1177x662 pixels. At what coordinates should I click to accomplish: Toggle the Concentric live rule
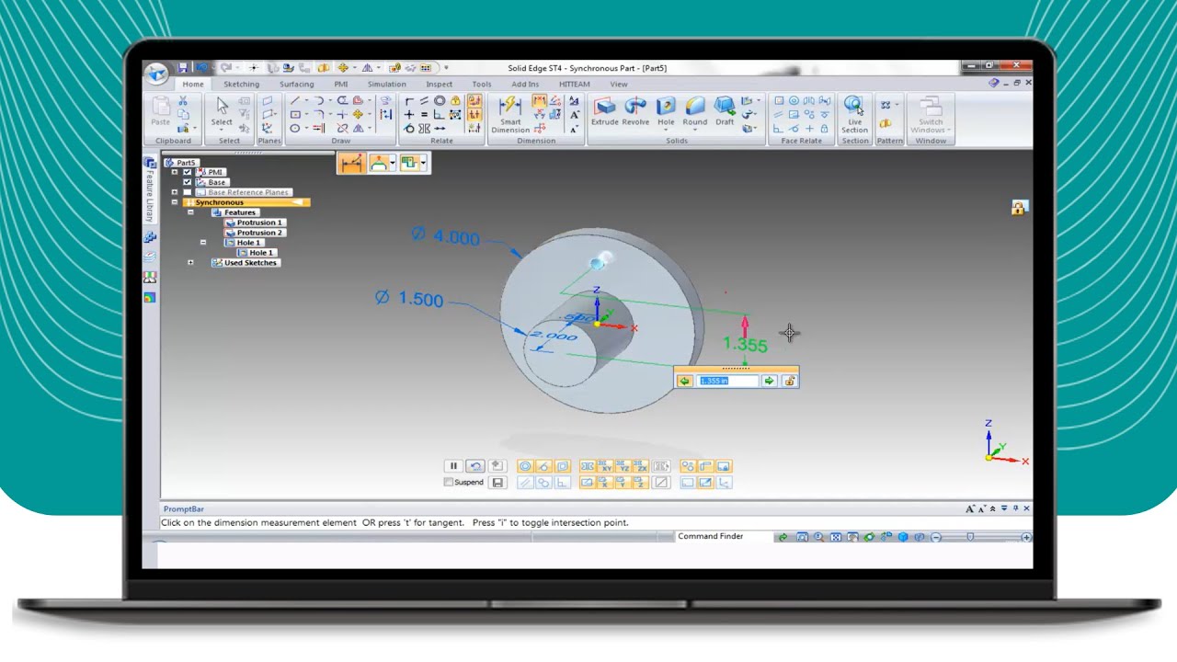click(525, 466)
